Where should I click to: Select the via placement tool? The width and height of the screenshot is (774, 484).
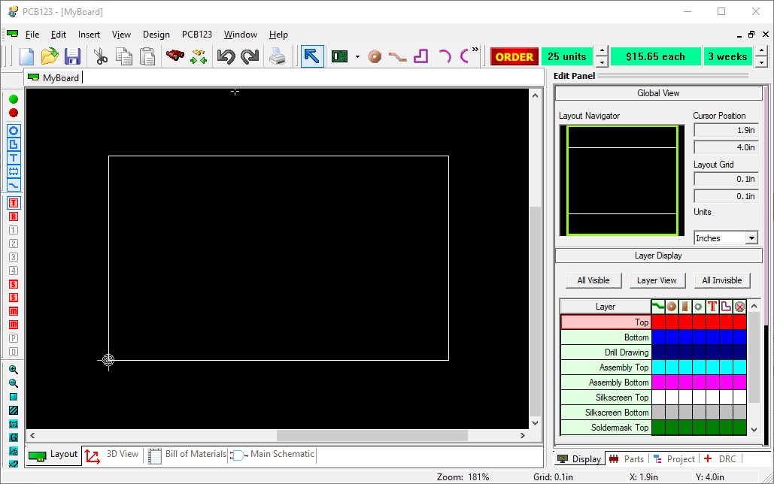pyautogui.click(x=374, y=56)
